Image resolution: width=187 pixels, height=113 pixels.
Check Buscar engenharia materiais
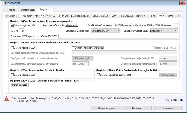pos(73,48)
